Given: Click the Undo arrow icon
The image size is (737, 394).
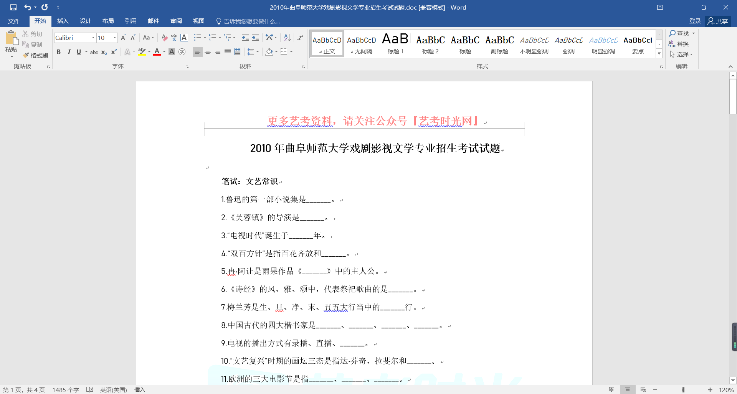Looking at the screenshot, I should pyautogui.click(x=28, y=7).
